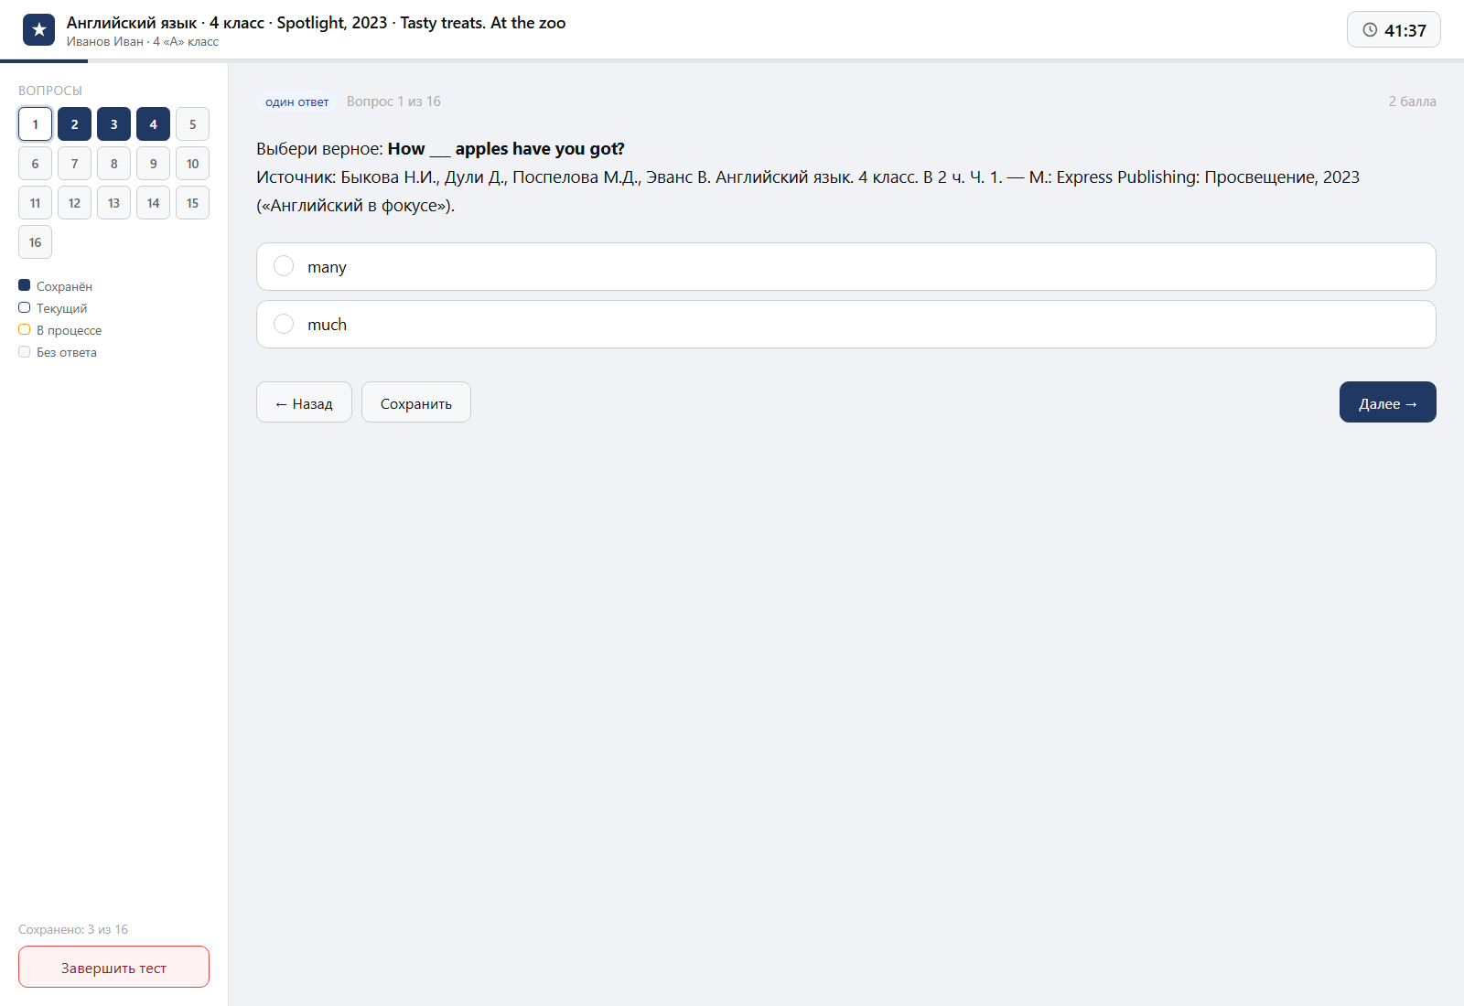Click the Назад back button
Screen dimensions: 1464x1006
[x=304, y=402]
